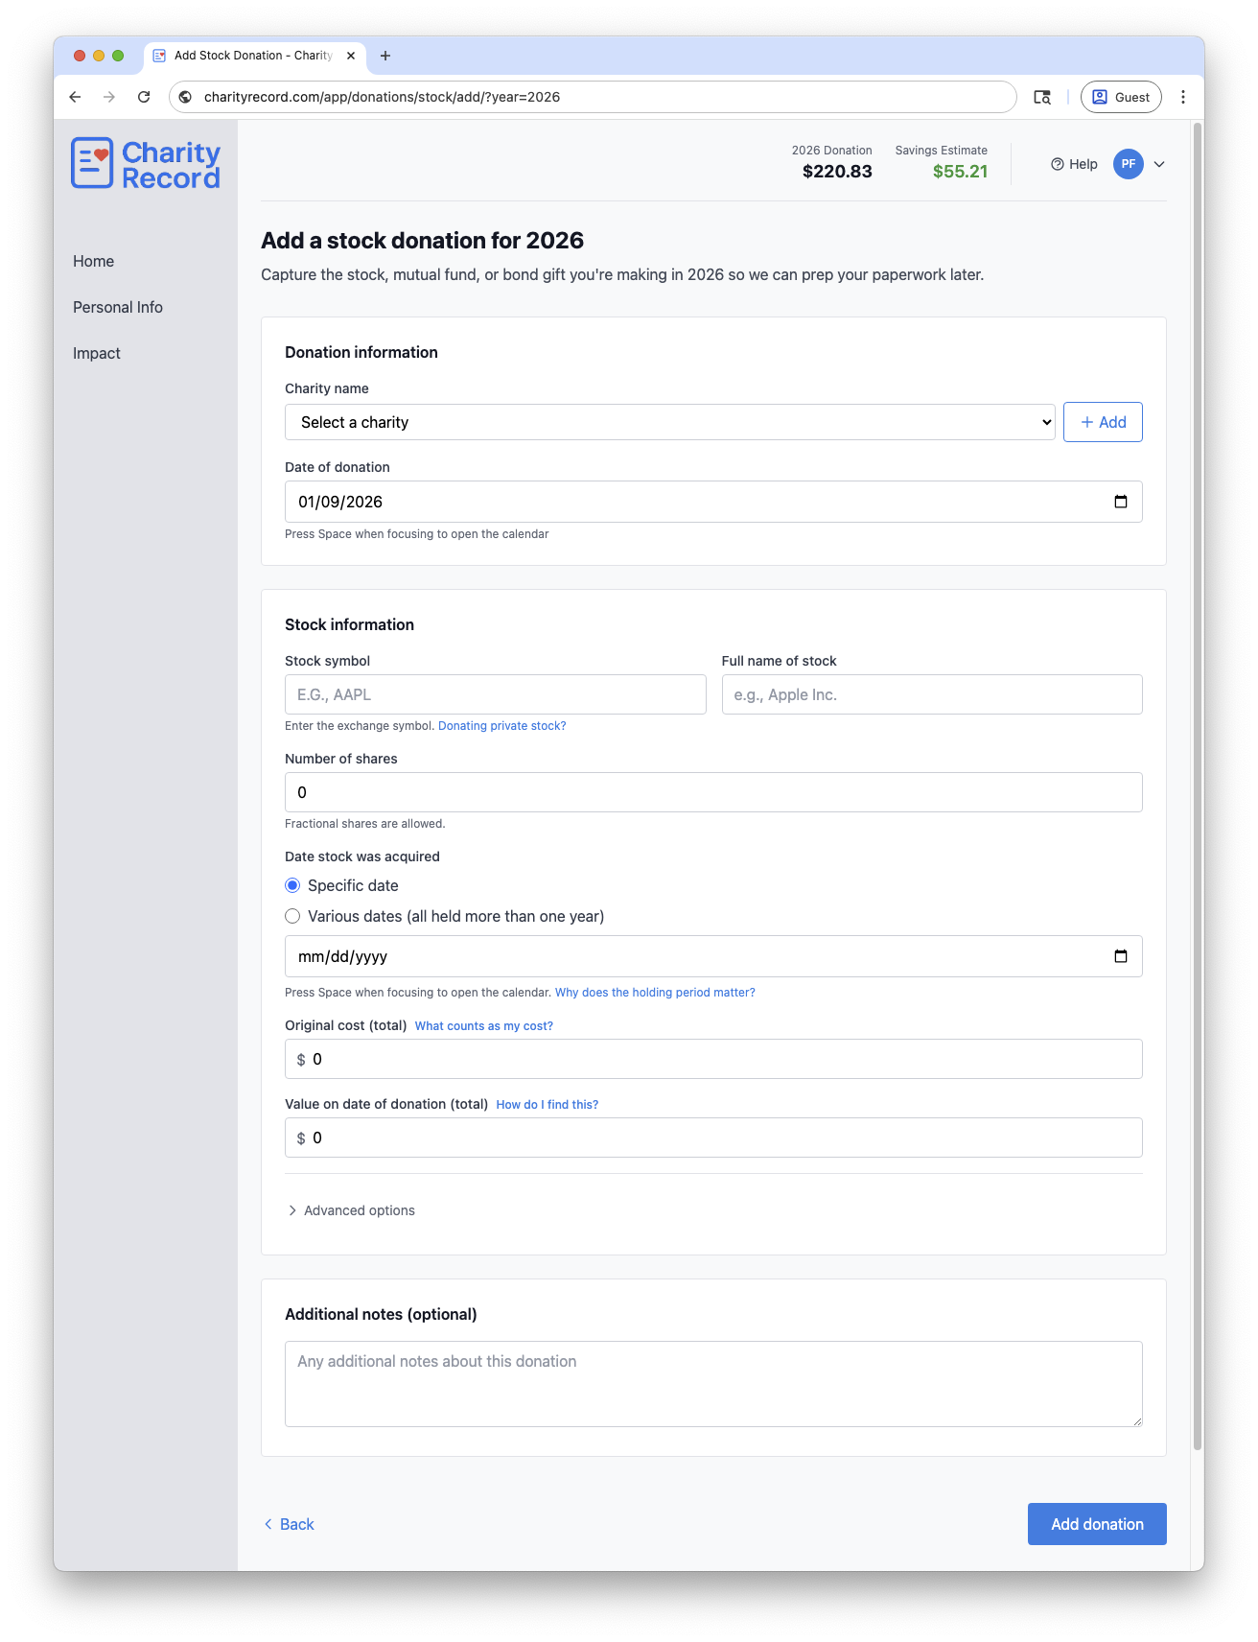Open the Guest profile button

(1121, 97)
